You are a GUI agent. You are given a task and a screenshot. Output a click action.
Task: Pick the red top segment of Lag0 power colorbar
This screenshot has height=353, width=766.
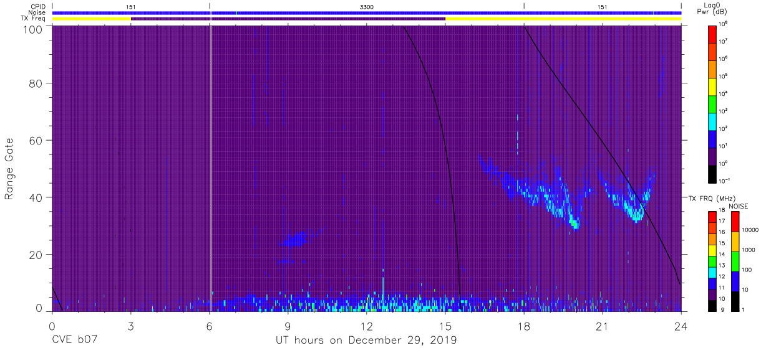(712, 33)
